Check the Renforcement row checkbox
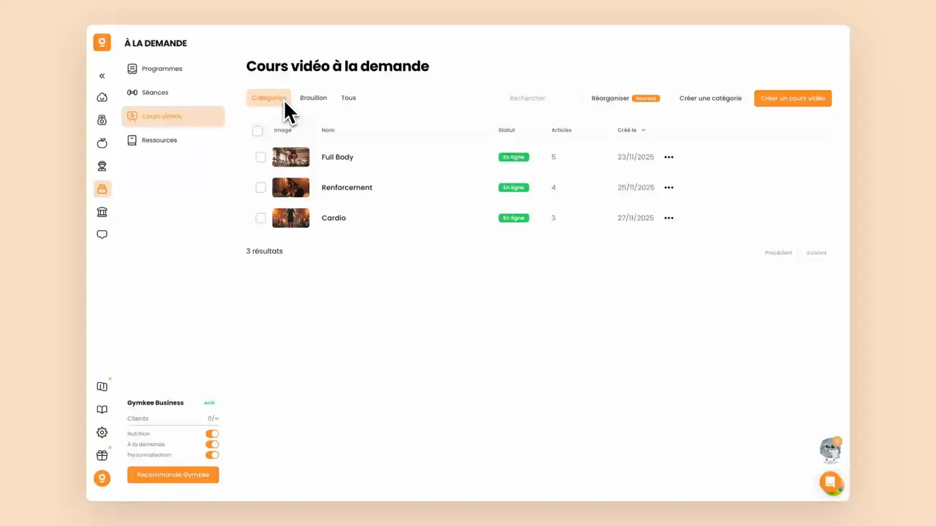The height and width of the screenshot is (526, 936). [x=260, y=188]
